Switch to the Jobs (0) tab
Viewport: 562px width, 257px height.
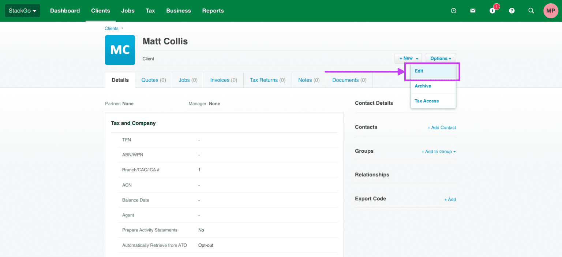[x=188, y=80]
